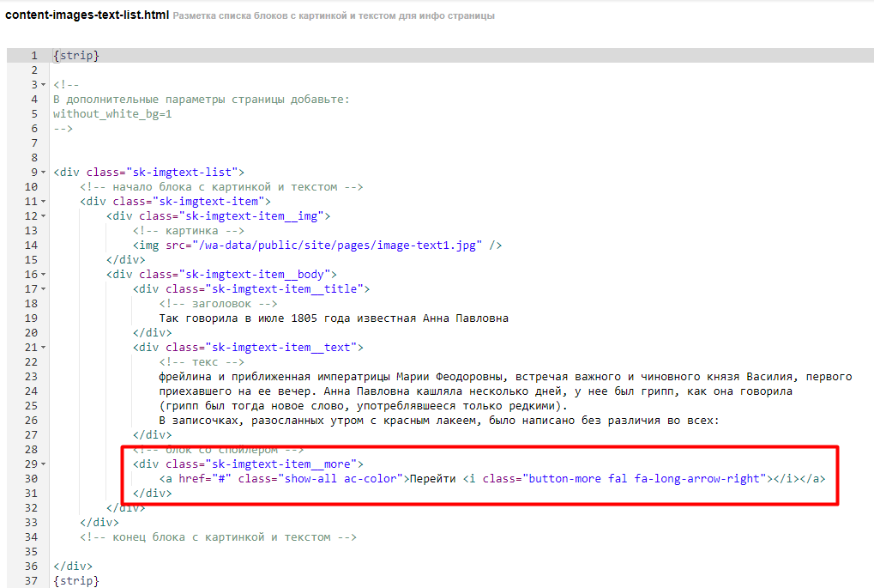Click line number 1 in the gutter

click(33, 56)
